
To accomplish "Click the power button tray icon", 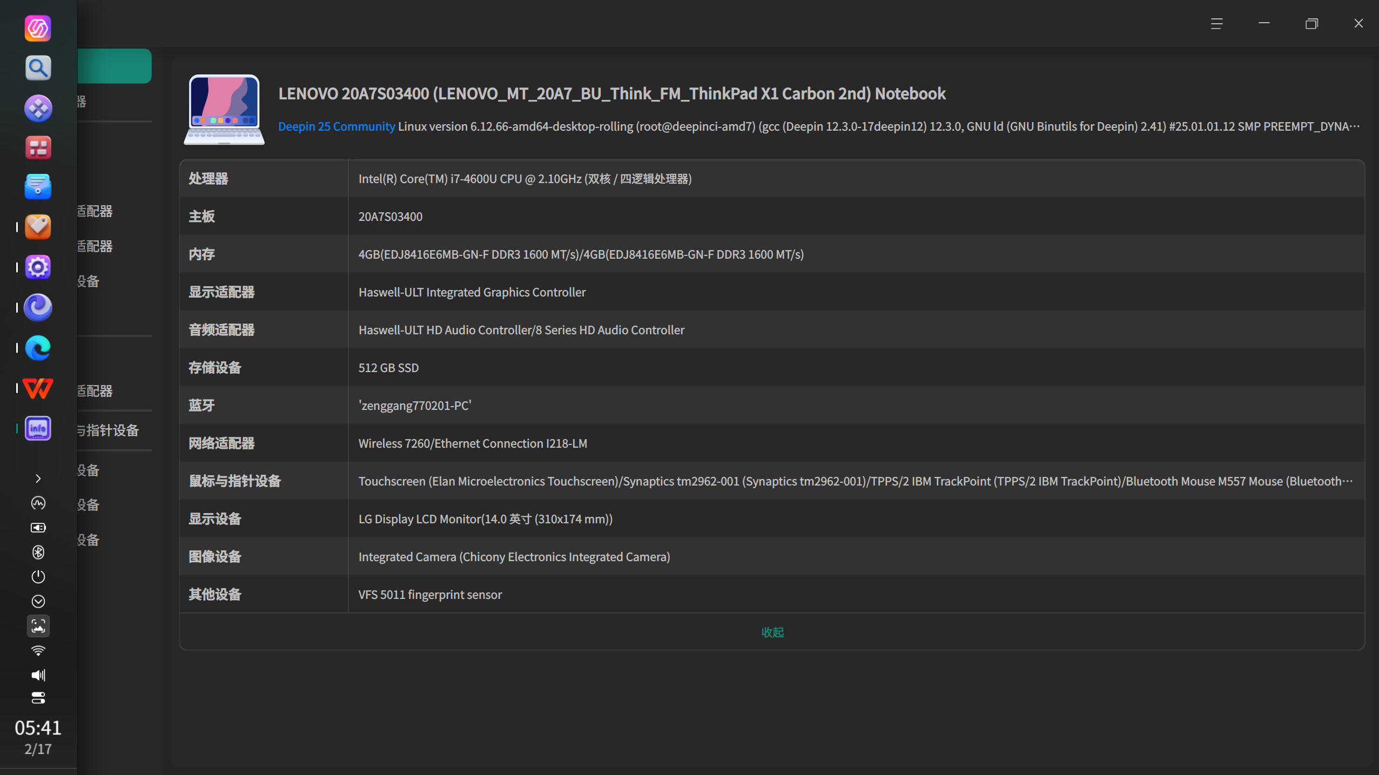I will coord(38,577).
